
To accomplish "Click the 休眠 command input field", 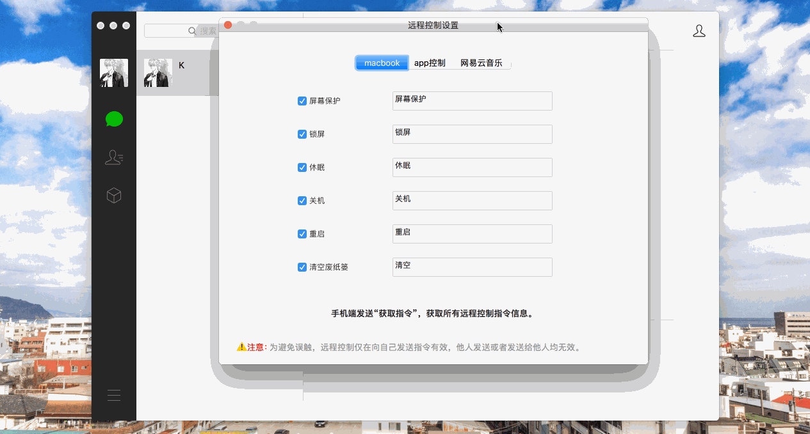I will coord(472,167).
